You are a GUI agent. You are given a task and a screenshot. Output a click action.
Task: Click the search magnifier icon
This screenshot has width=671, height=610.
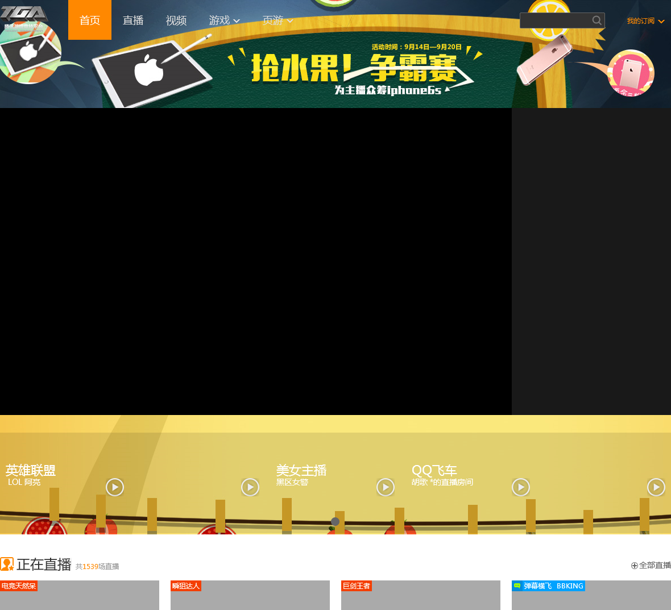coord(597,20)
